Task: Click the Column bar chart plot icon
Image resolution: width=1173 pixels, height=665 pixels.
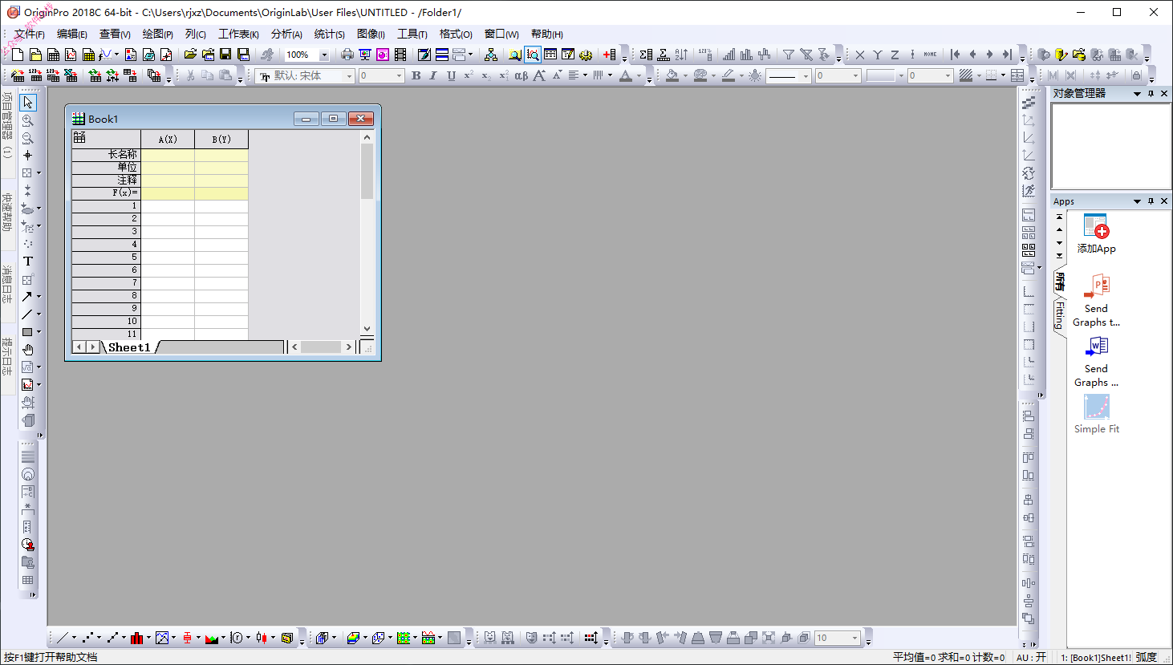Action: [x=137, y=638]
